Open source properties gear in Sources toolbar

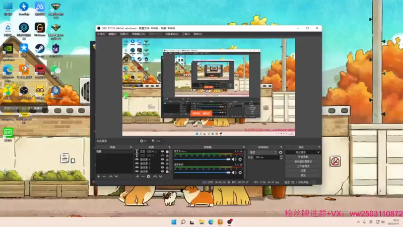click(148, 176)
